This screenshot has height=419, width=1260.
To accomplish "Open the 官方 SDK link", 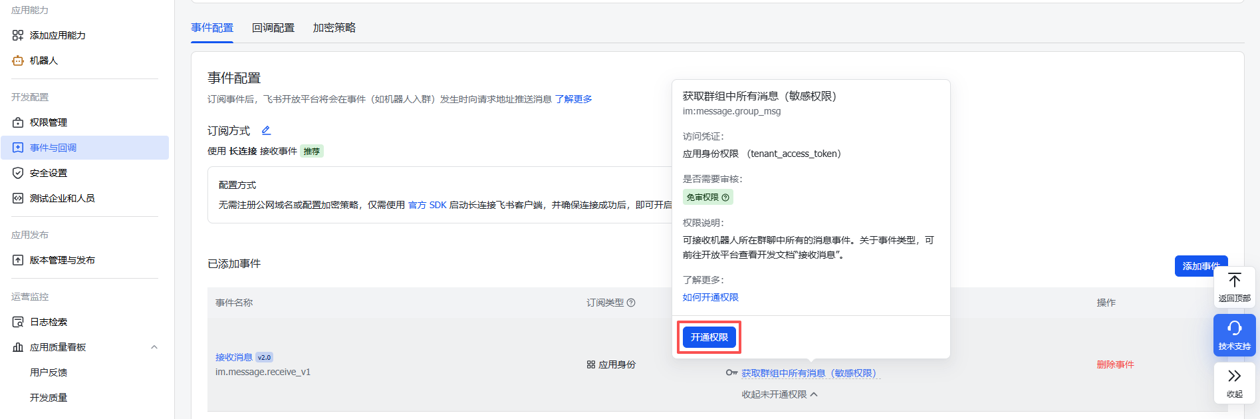I will (x=427, y=205).
